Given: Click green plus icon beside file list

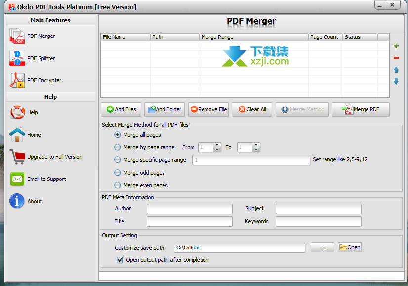Looking at the screenshot, I should (x=396, y=46).
